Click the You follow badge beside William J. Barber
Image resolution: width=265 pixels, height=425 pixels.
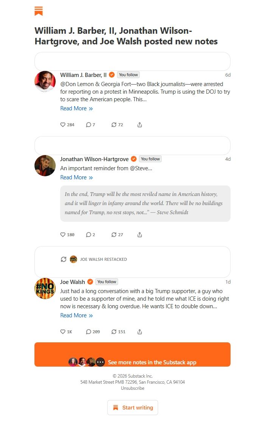click(128, 75)
